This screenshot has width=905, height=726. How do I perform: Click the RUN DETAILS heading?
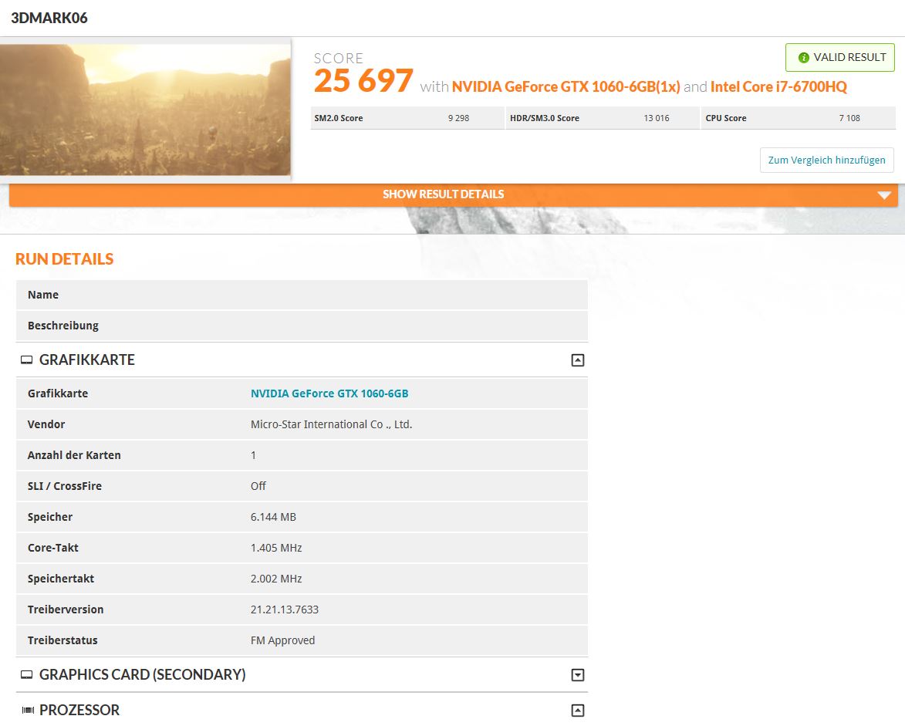(x=64, y=259)
